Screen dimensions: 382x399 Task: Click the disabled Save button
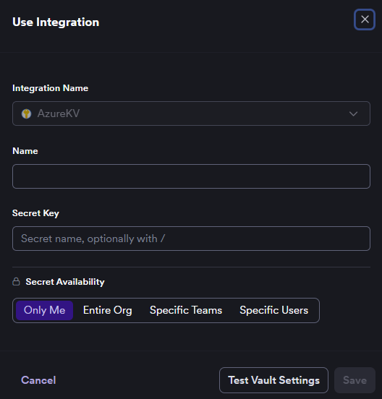point(355,380)
